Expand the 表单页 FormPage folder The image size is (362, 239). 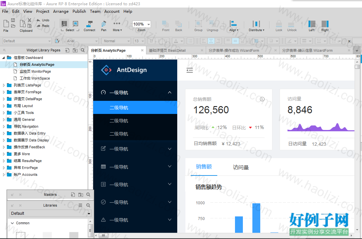coord(4,92)
